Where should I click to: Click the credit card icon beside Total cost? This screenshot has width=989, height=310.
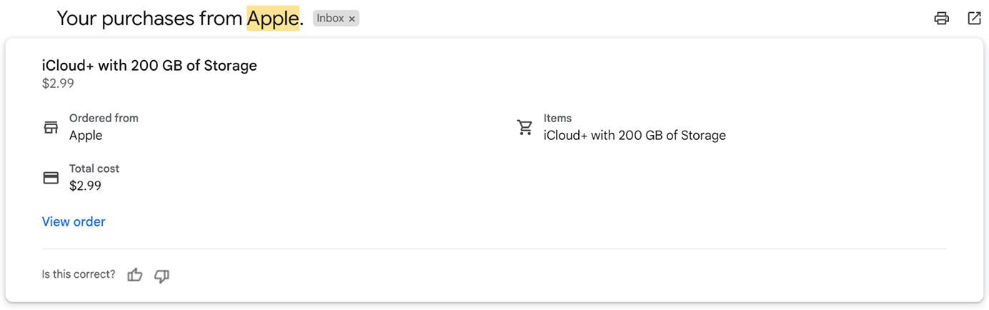point(51,178)
